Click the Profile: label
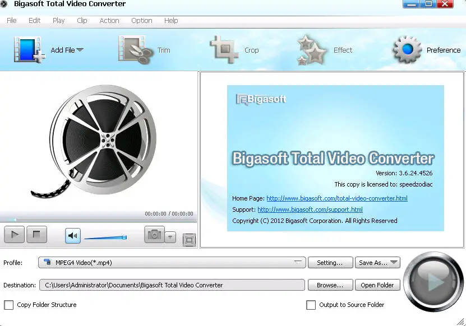This screenshot has width=466, height=326. pos(13,263)
